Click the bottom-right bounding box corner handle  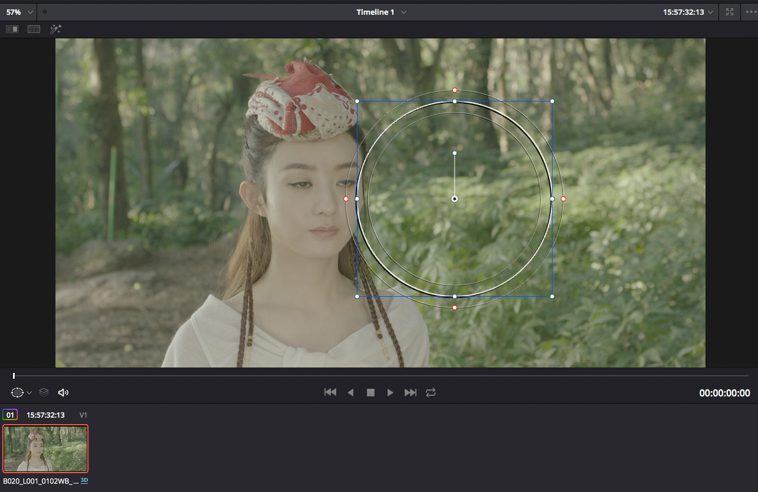(x=552, y=296)
